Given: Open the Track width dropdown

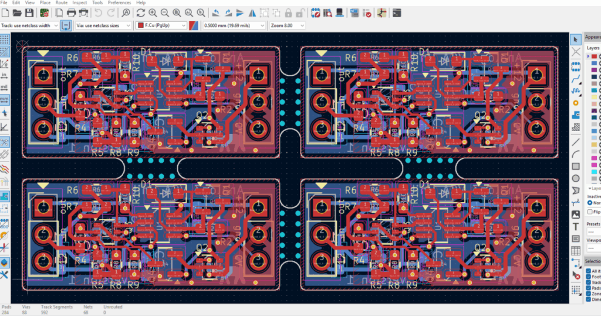Looking at the screenshot, I should pos(29,25).
